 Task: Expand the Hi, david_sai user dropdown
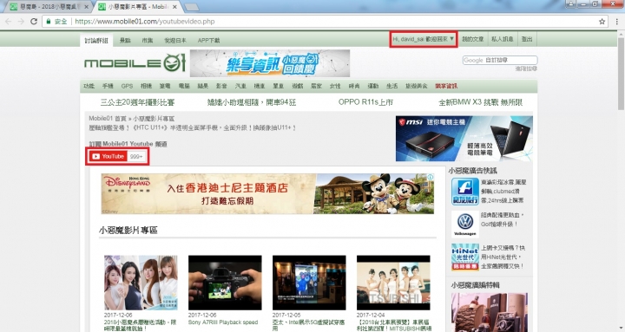(x=424, y=39)
